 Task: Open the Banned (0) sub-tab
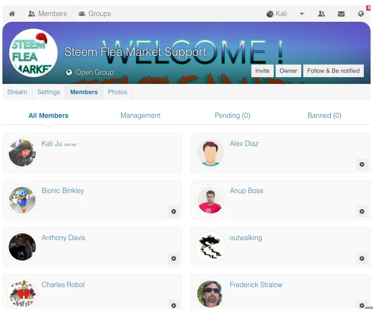pos(325,115)
